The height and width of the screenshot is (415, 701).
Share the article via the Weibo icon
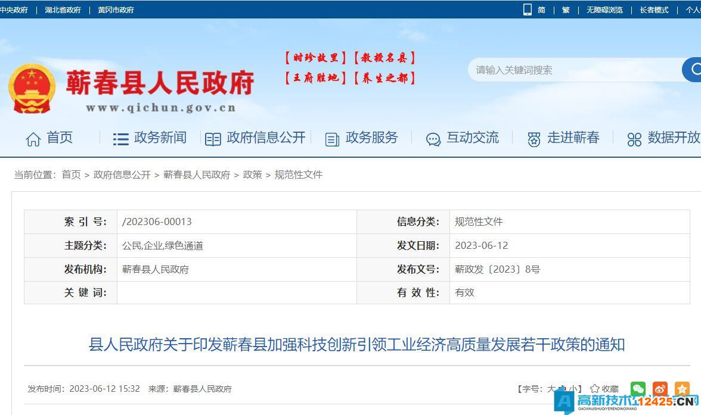660,389
